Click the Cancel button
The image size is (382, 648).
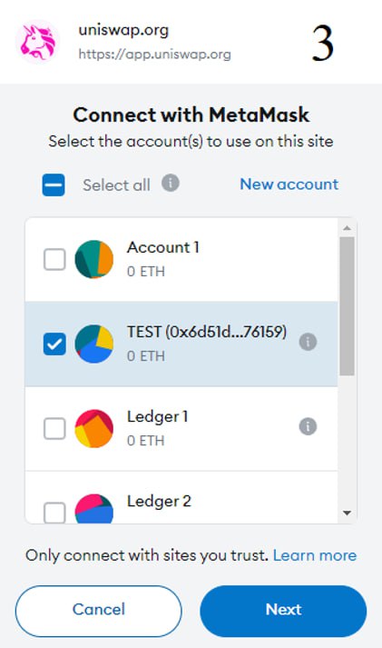[99, 611]
